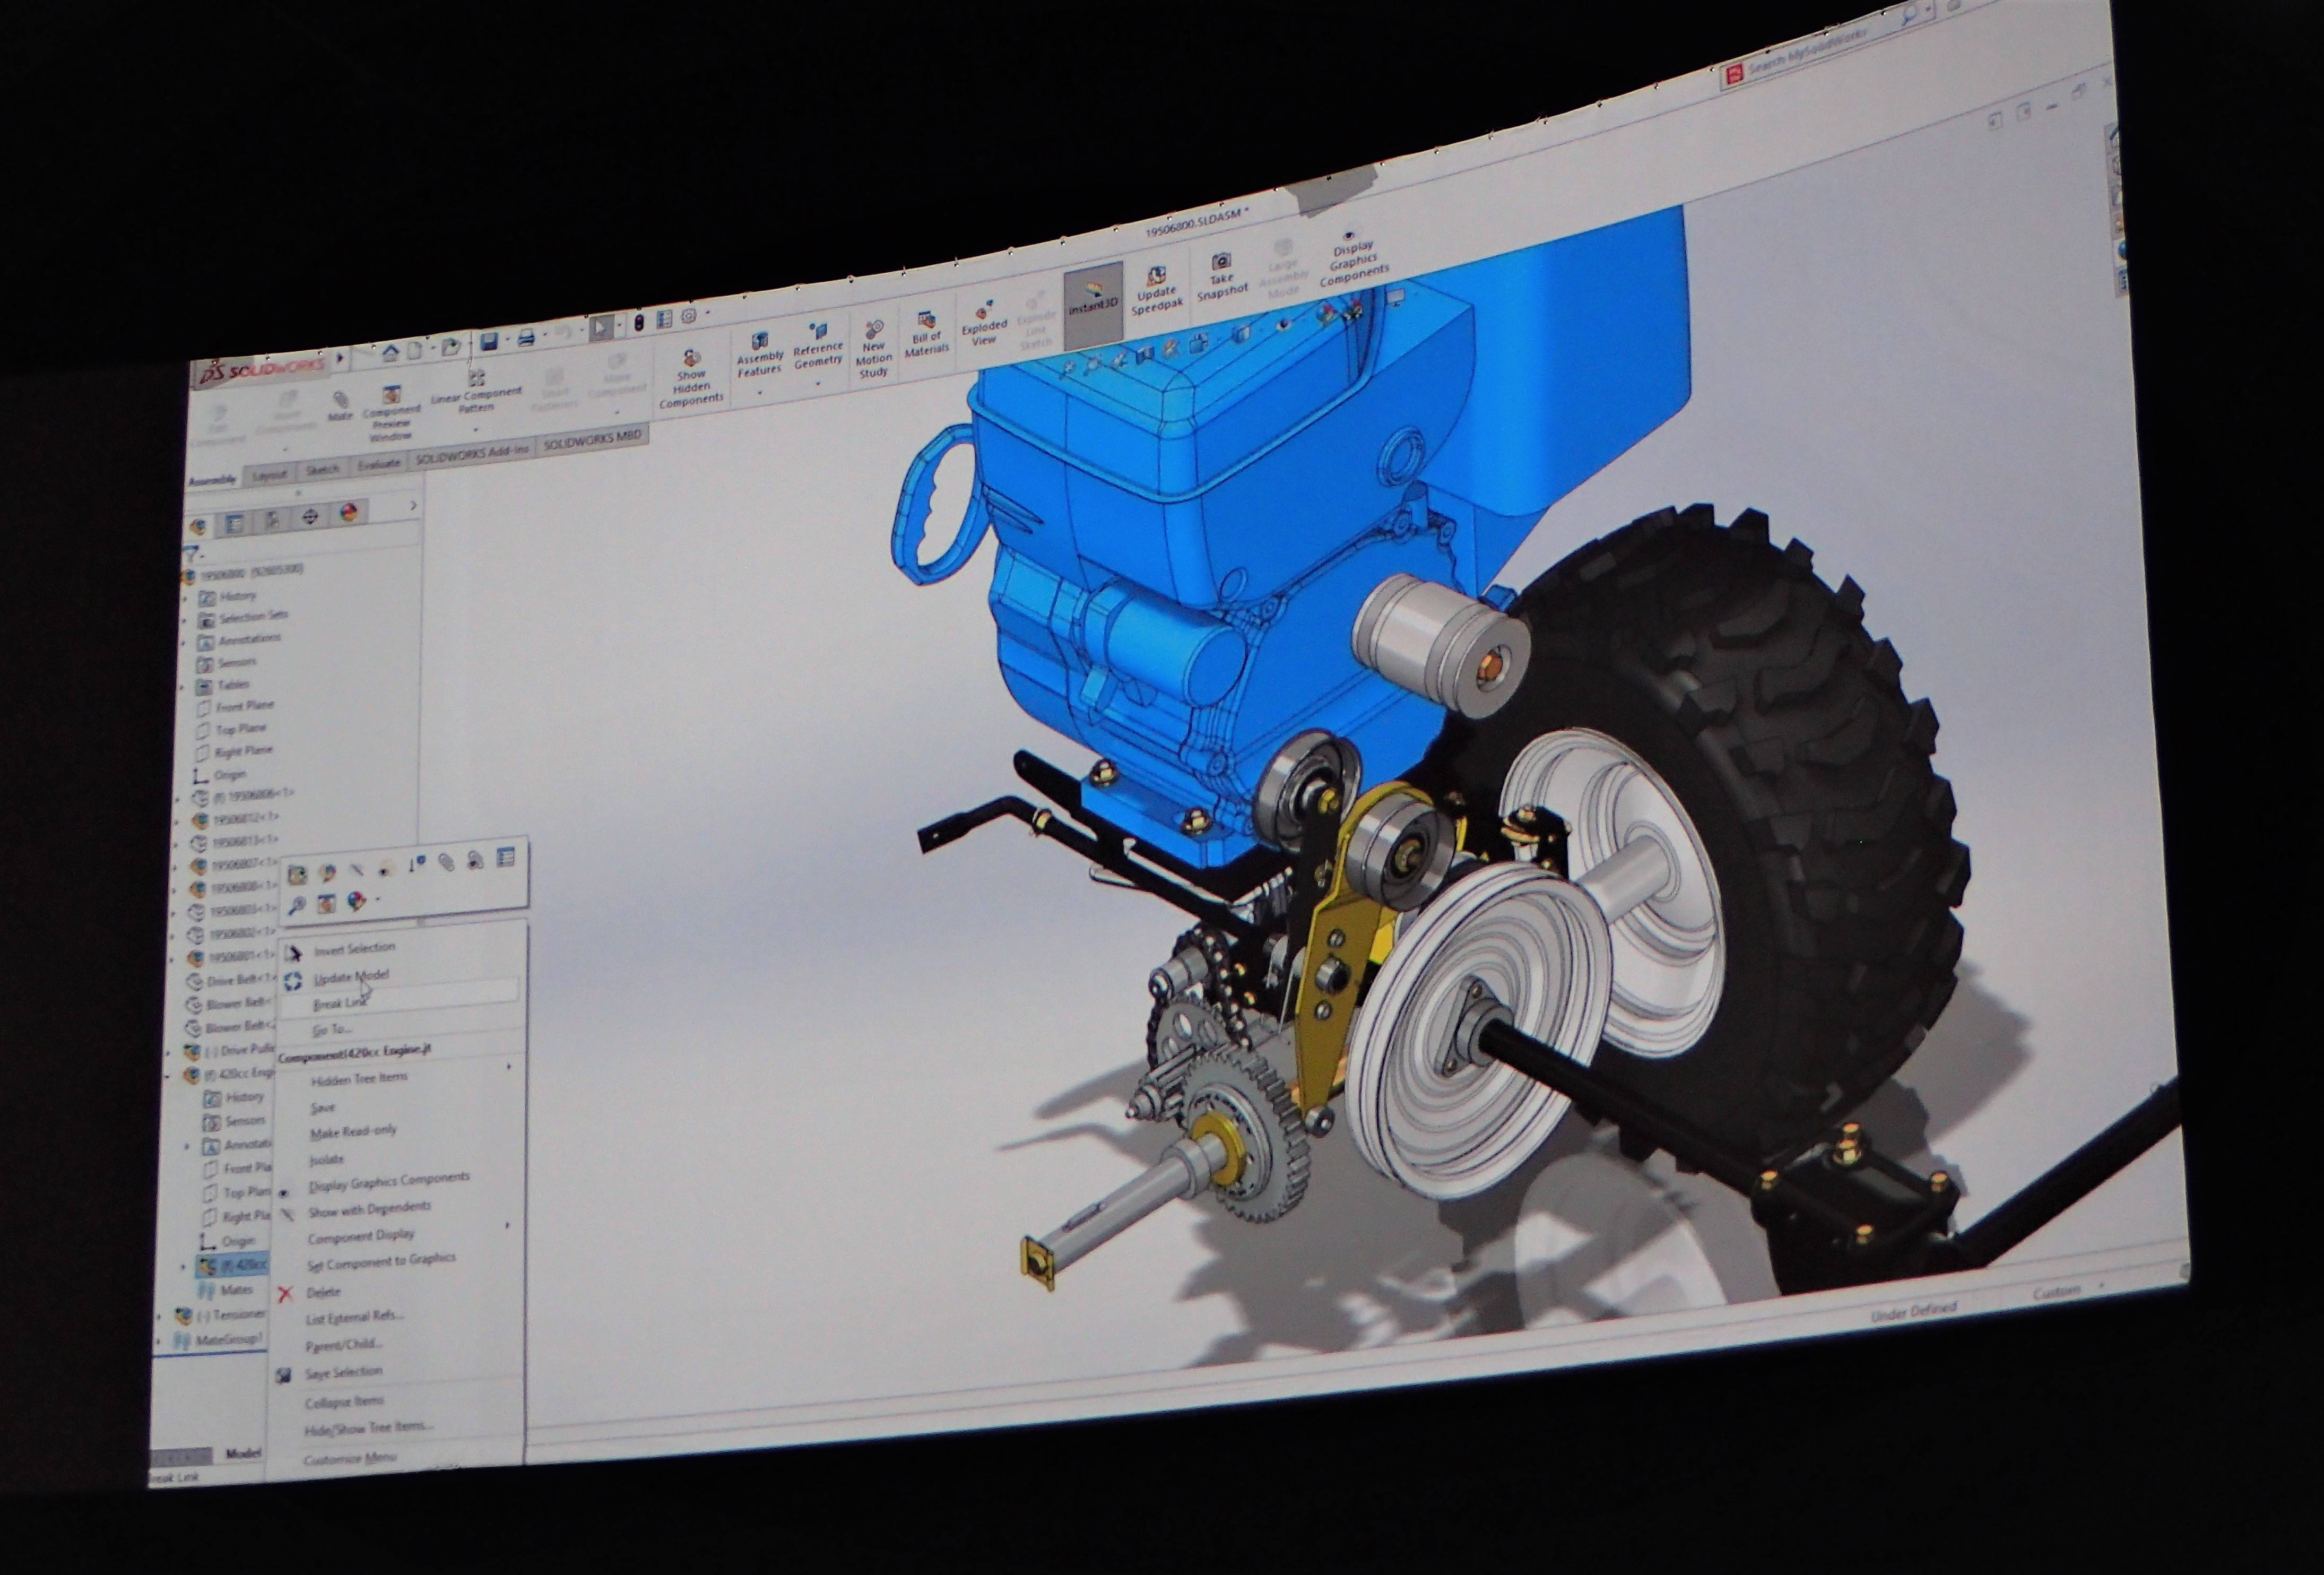Viewport: 2324px width, 1575px height.
Task: Open the Component Display submenu arrow
Action: click(508, 1225)
